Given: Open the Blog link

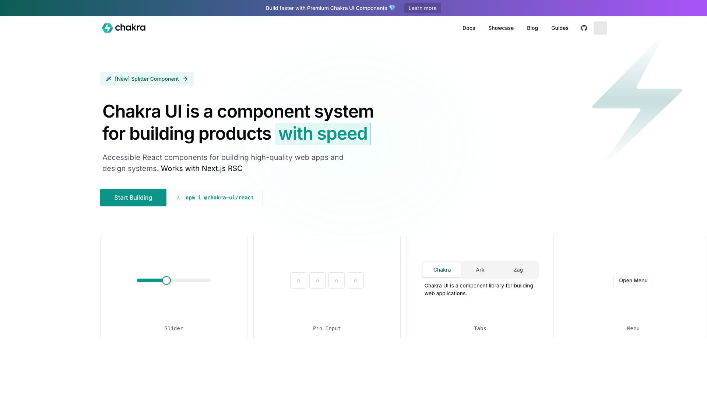Looking at the screenshot, I should (x=532, y=28).
